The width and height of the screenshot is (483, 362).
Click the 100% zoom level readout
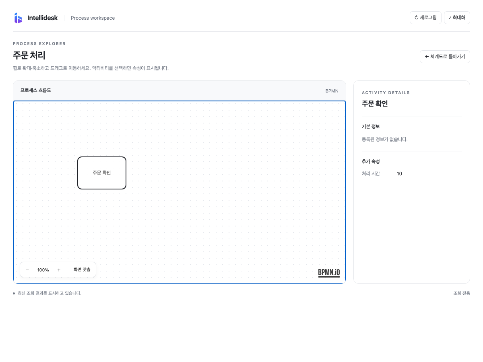(43, 270)
